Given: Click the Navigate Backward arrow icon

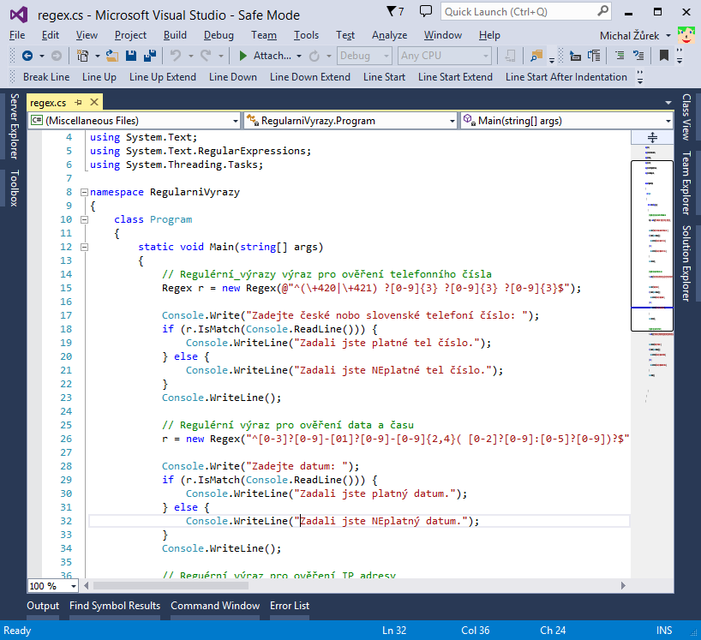Looking at the screenshot, I should click(28, 57).
